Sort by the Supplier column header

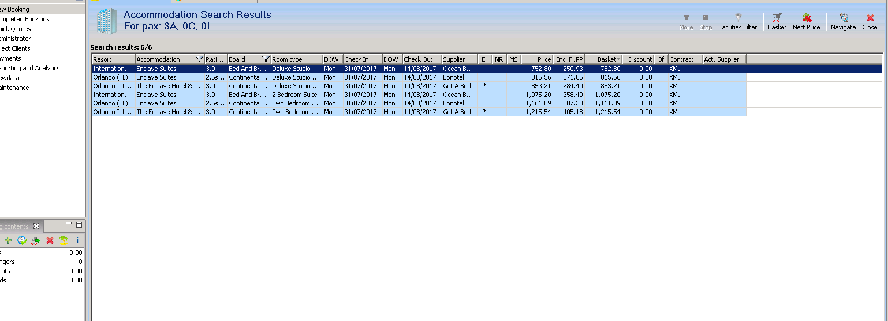pyautogui.click(x=460, y=59)
